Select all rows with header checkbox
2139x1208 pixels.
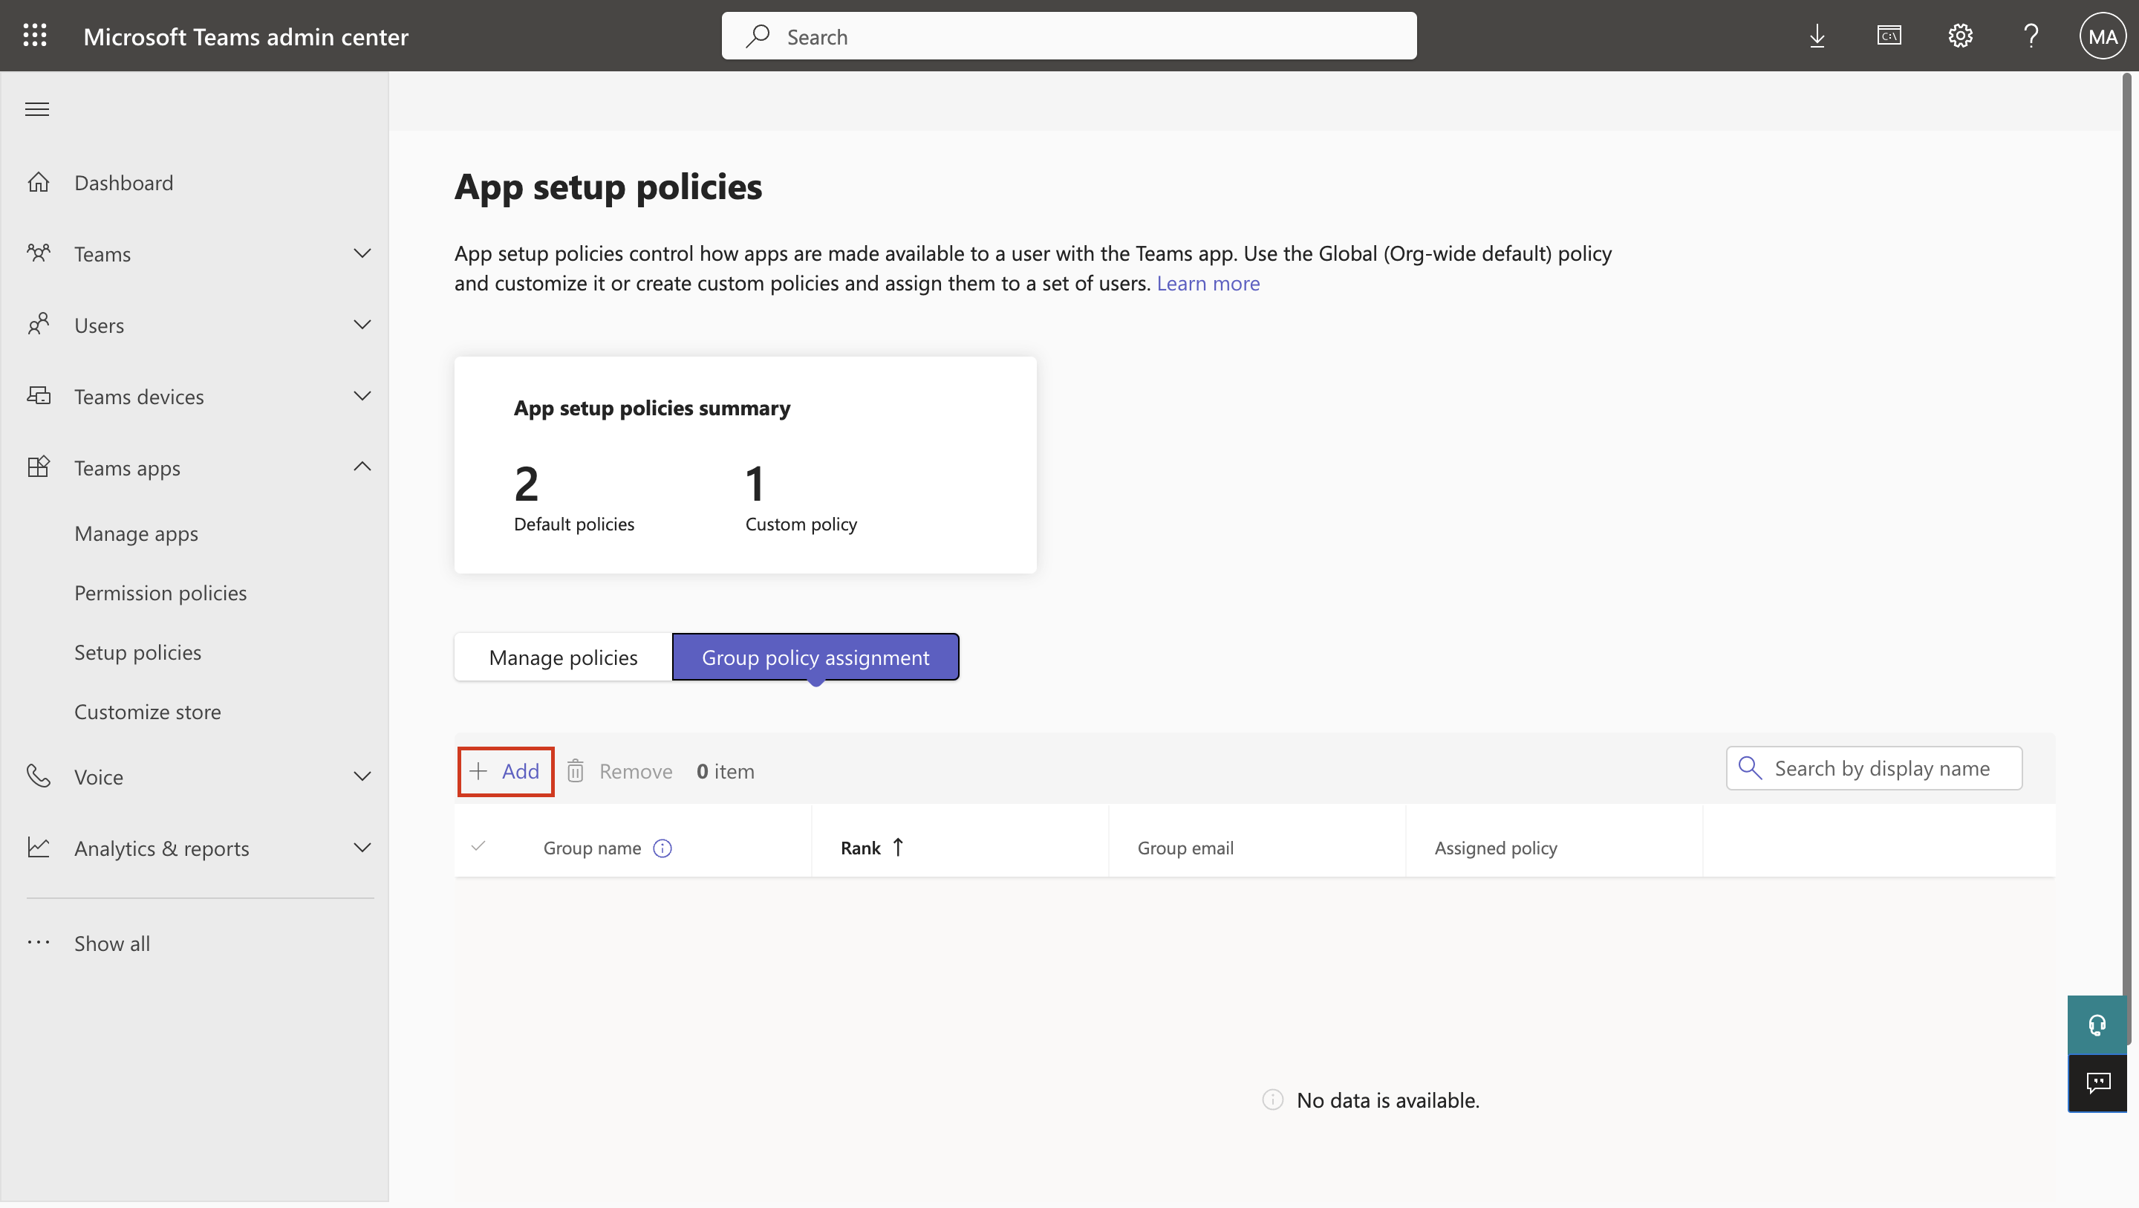(x=479, y=848)
